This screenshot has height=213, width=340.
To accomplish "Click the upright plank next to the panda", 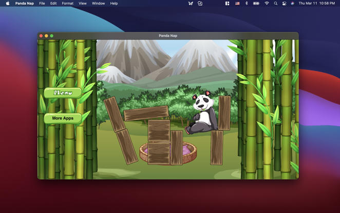I will (224, 113).
